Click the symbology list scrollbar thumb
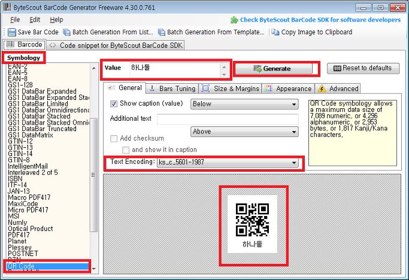The width and height of the screenshot is (409, 280). (x=94, y=175)
